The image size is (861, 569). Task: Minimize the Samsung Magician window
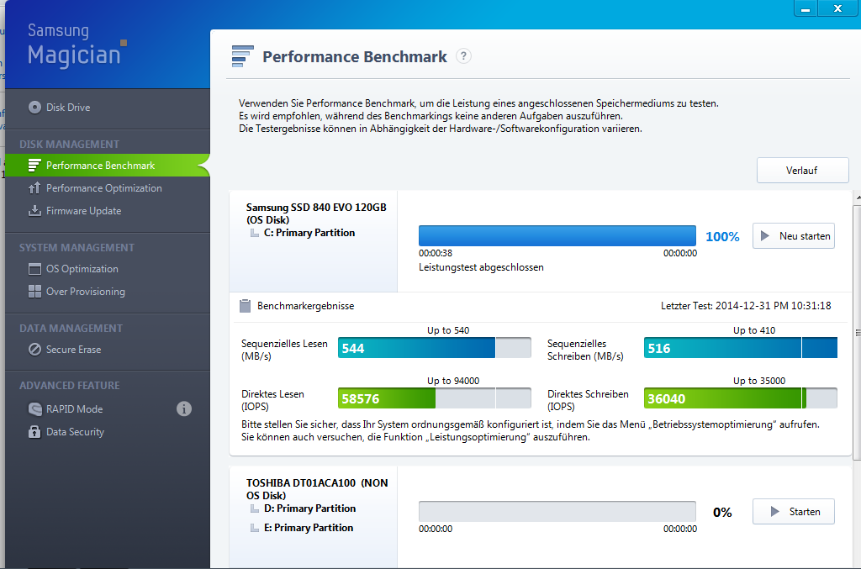(x=806, y=8)
